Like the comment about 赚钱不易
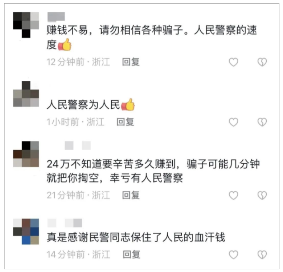This screenshot has width=283, height=272. 233,62
